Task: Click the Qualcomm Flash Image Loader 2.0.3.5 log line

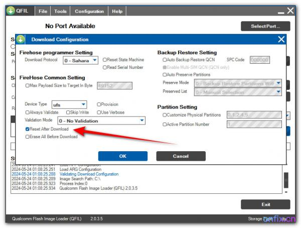Action: click(98, 188)
